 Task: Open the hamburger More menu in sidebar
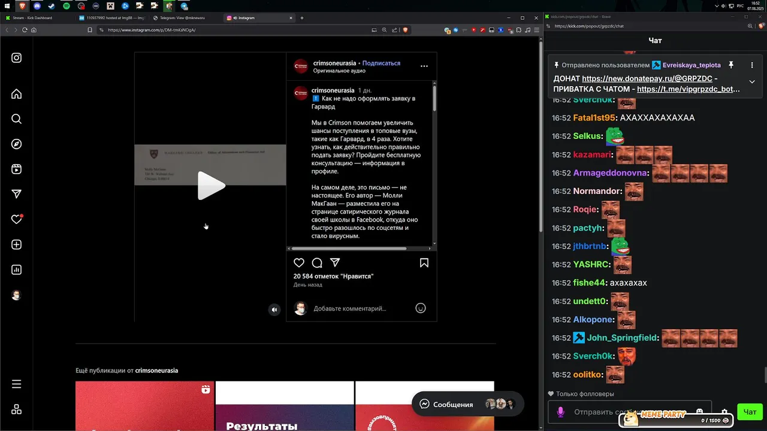[17, 384]
